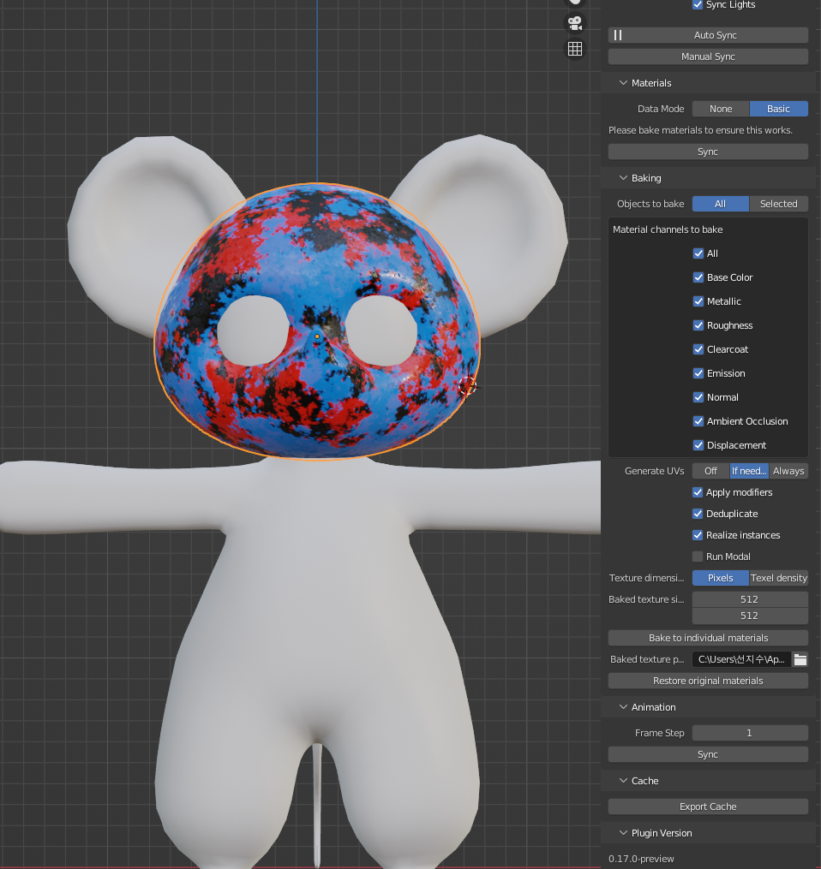Choose If needed for Generate UVs

(x=749, y=471)
